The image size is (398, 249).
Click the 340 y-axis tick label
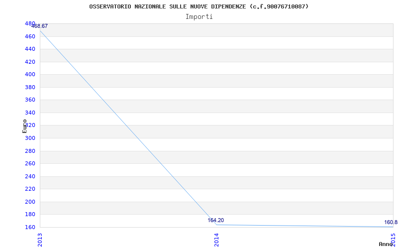pos(30,113)
